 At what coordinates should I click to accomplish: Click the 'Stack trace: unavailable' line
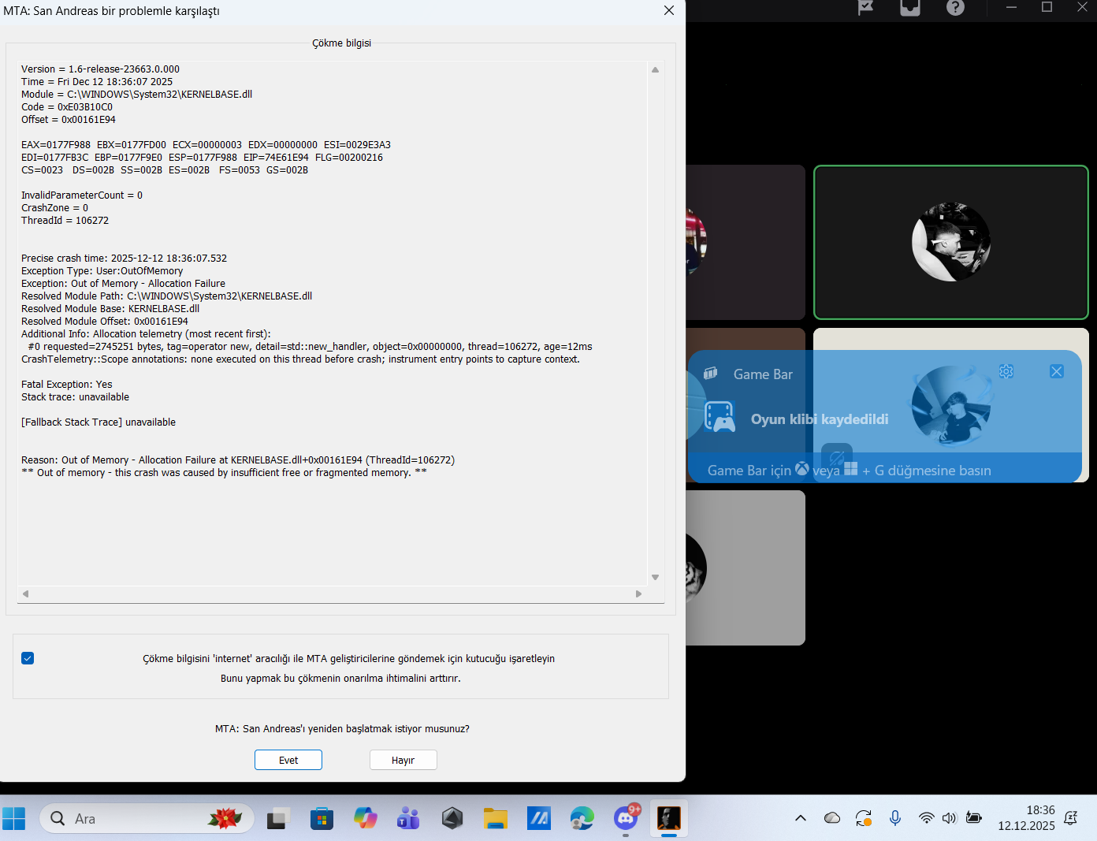click(x=75, y=397)
